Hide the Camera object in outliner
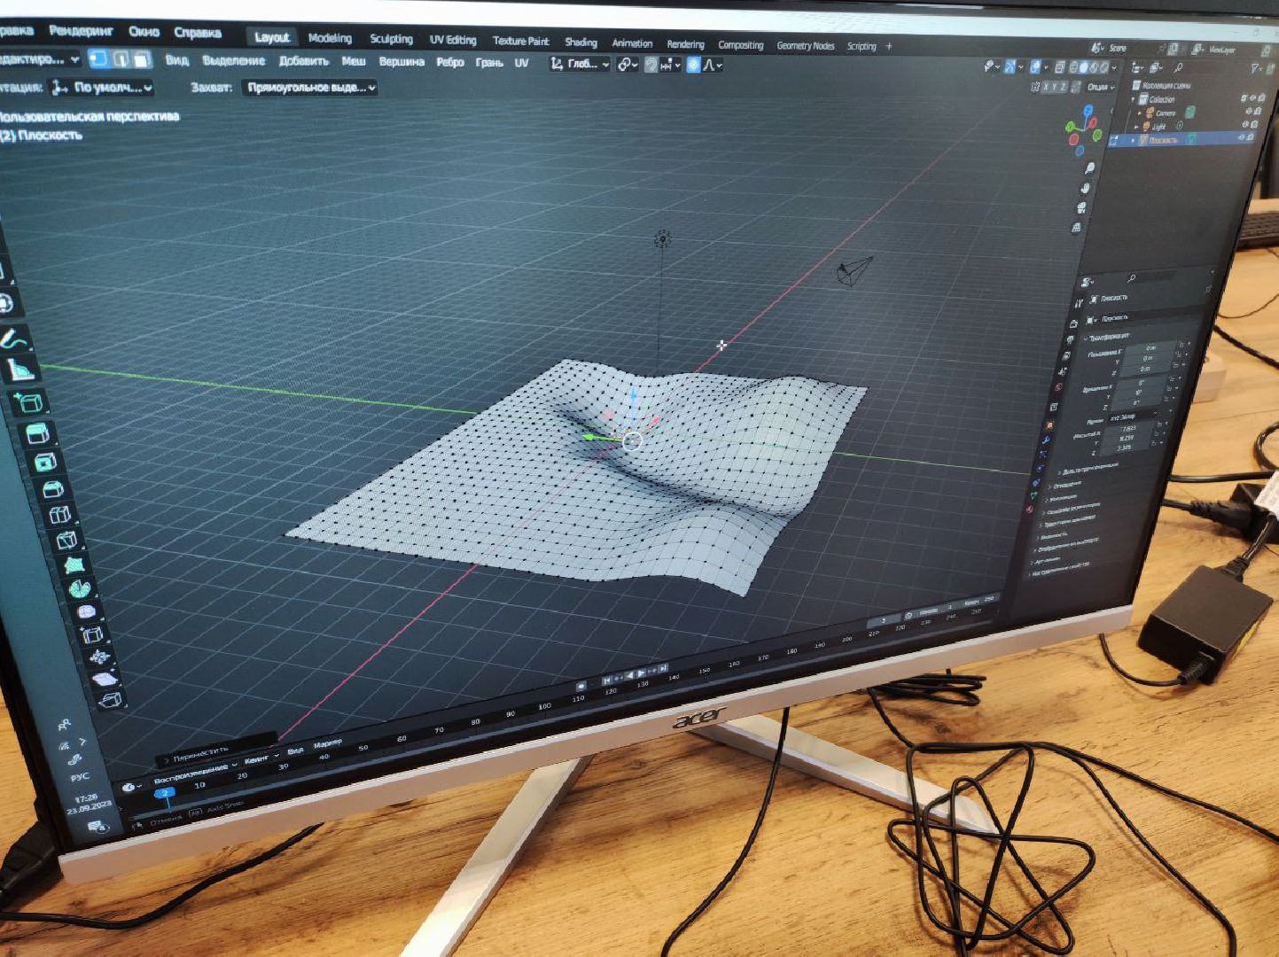 (1247, 113)
